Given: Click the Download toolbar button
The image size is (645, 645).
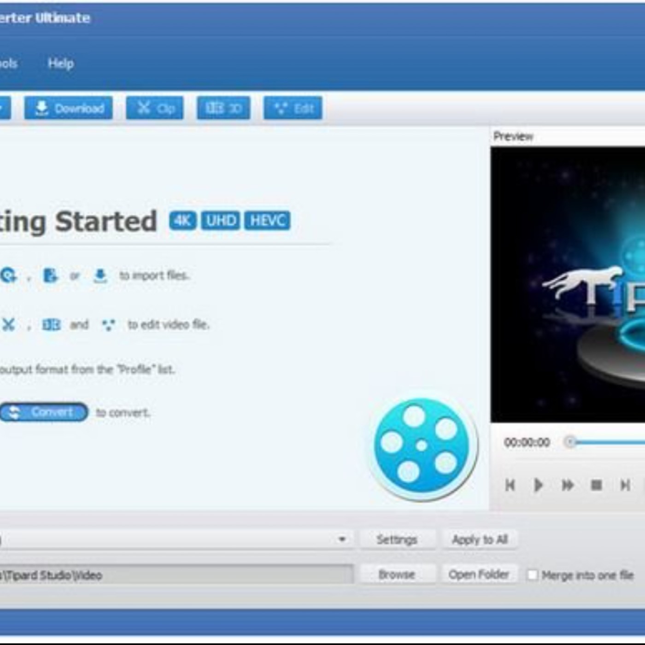Looking at the screenshot, I should (x=68, y=108).
